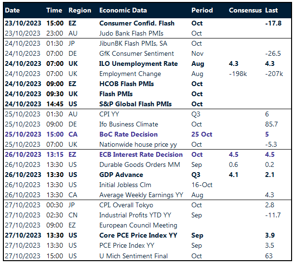Select the GDP Advance entry

pyautogui.click(x=121, y=175)
